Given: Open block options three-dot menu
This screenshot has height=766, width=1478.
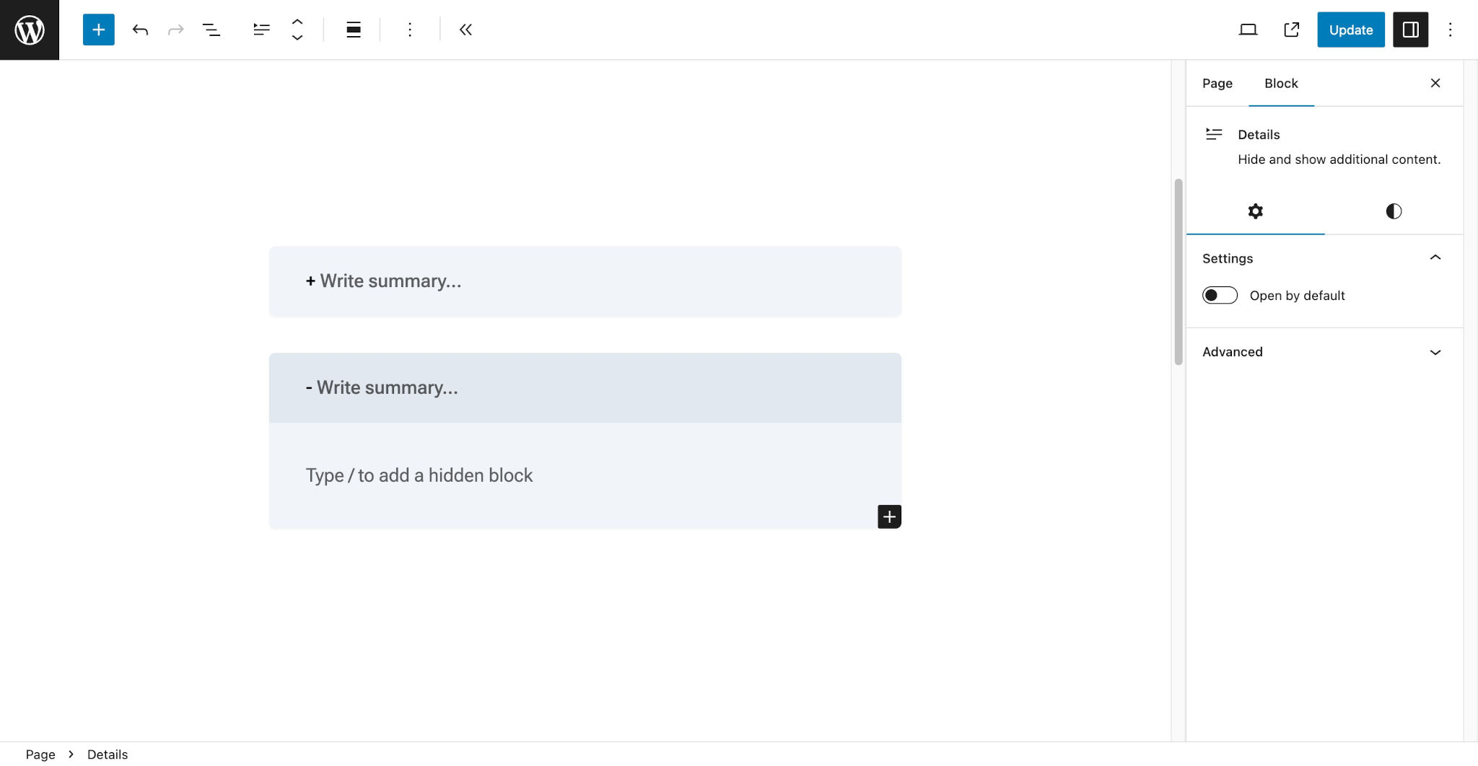Looking at the screenshot, I should click(410, 30).
